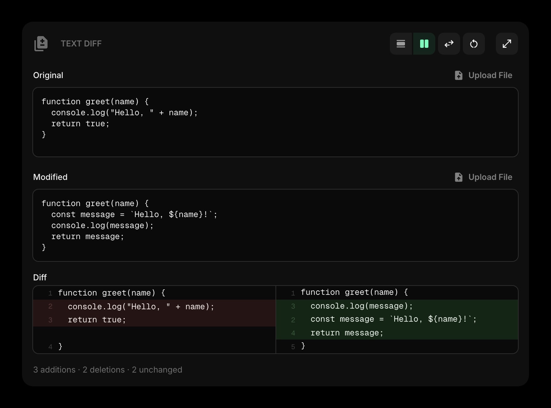
Task: Expand the tool to fullscreen
Action: click(x=507, y=44)
